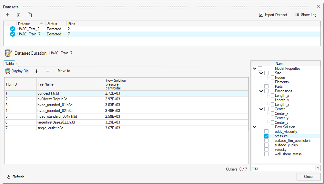This screenshot has height=184, width=324.
Task: Enable the velocity checkbox
Action: click(x=267, y=150)
